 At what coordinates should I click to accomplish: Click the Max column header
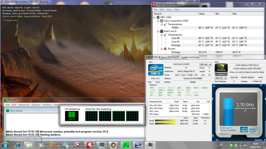(x=234, y=14)
